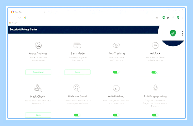Select the New Tab browser tab
This screenshot has width=193, height=126.
point(28,12)
